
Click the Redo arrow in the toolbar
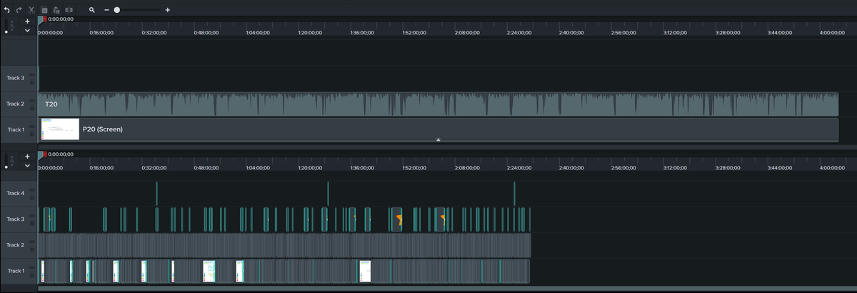[19, 10]
